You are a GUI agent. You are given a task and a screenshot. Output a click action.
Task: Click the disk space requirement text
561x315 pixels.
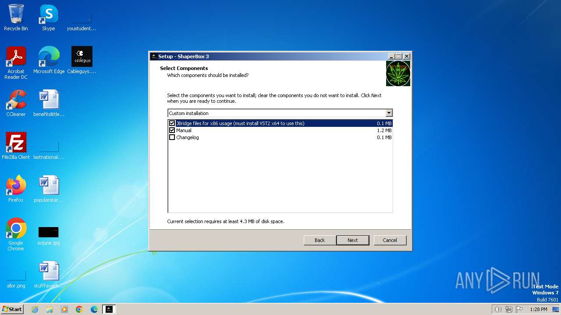coord(226,221)
